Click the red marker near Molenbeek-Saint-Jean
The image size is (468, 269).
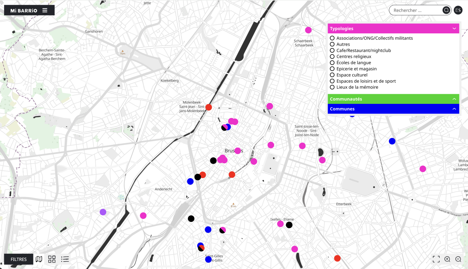point(209,107)
